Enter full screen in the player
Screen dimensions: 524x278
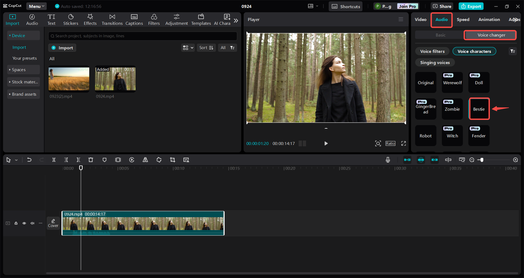[403, 143]
